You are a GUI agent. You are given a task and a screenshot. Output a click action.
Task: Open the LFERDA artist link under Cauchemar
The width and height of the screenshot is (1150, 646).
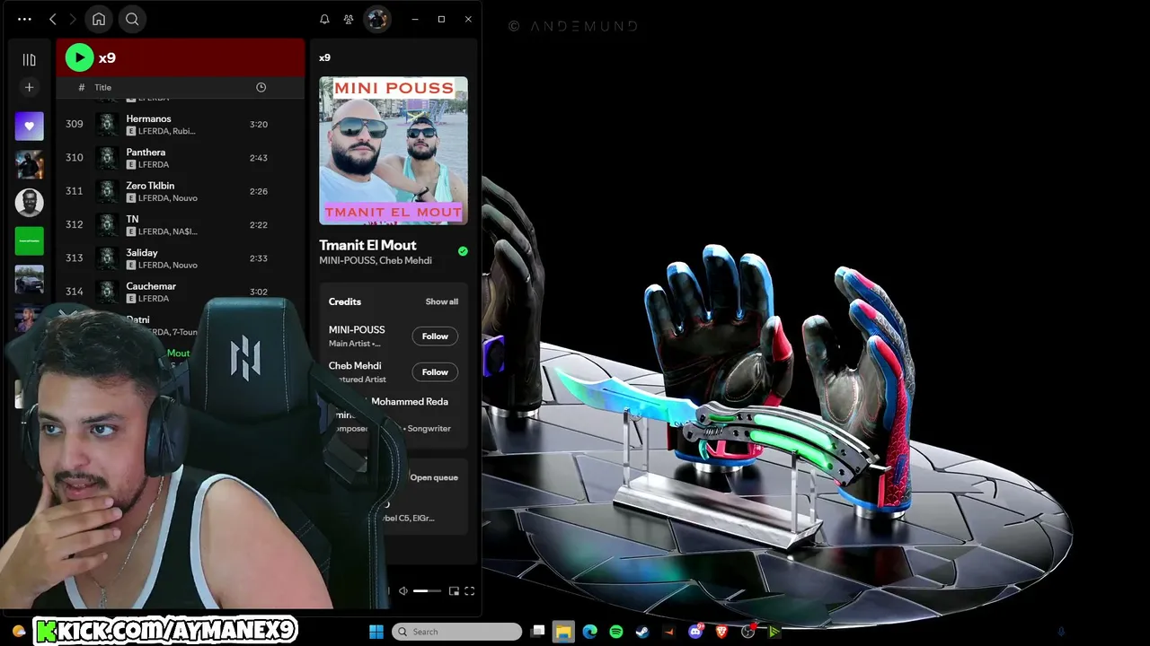click(154, 299)
